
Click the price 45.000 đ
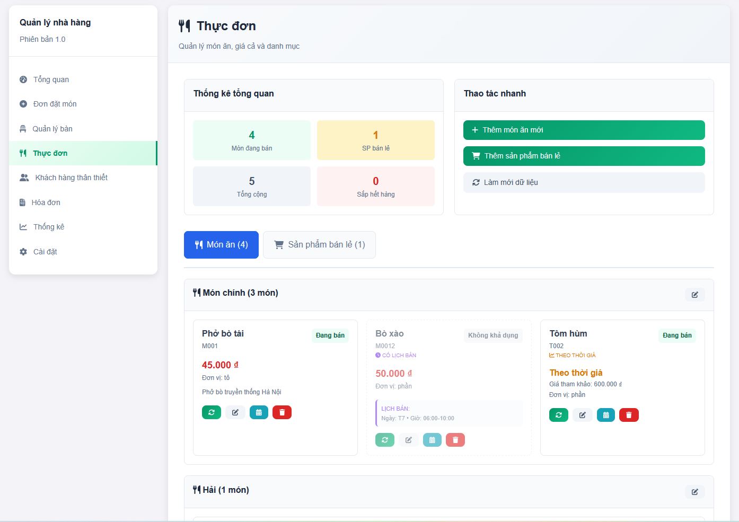[220, 365]
